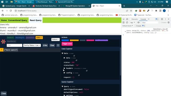The image size is (171, 96).
Task: Expand the headers node
Action: point(64,68)
